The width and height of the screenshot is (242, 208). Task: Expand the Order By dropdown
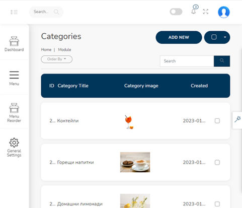pos(57,59)
